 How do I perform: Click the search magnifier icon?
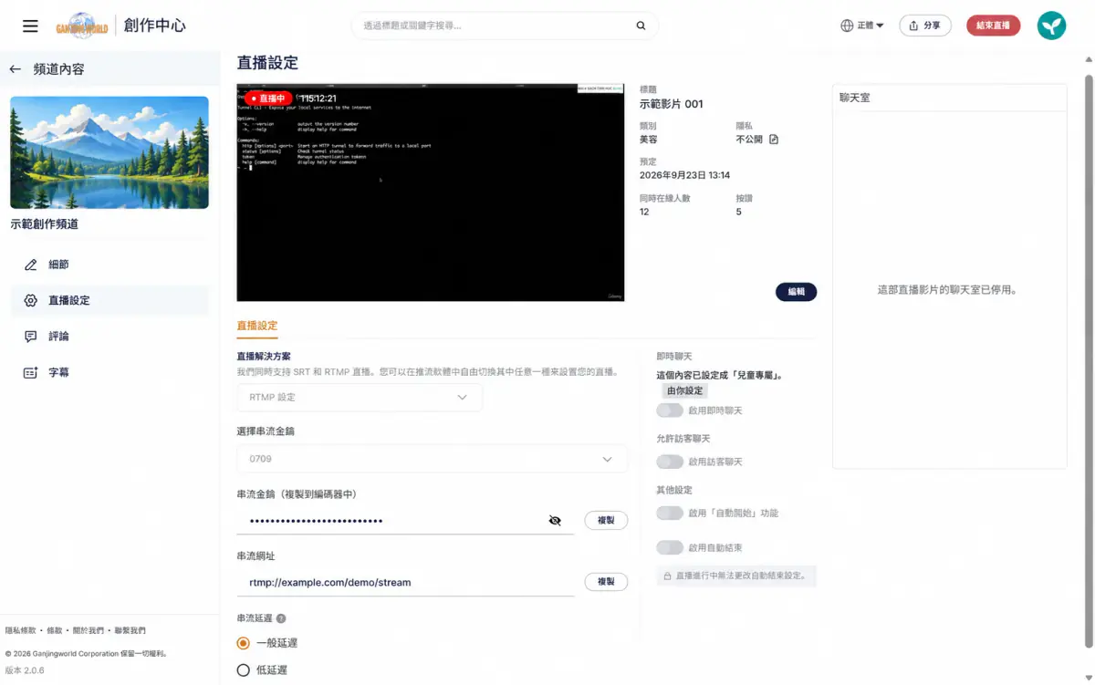click(641, 26)
